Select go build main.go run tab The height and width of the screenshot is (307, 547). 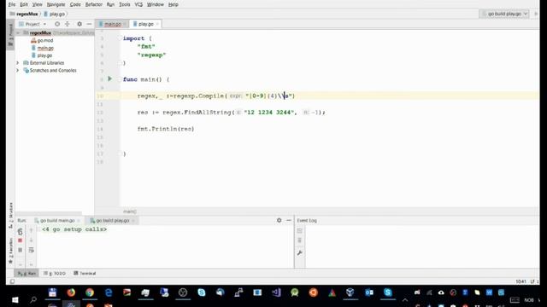point(57,221)
